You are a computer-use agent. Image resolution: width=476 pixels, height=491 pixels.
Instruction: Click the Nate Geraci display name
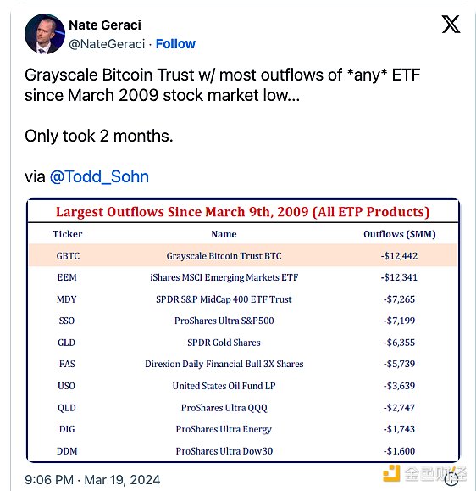point(105,25)
